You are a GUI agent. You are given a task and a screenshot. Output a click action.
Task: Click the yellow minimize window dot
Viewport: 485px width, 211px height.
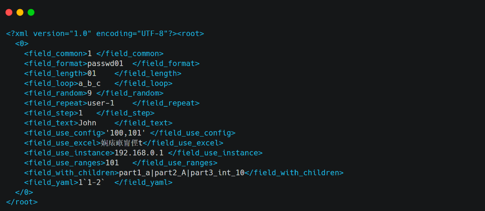point(20,12)
